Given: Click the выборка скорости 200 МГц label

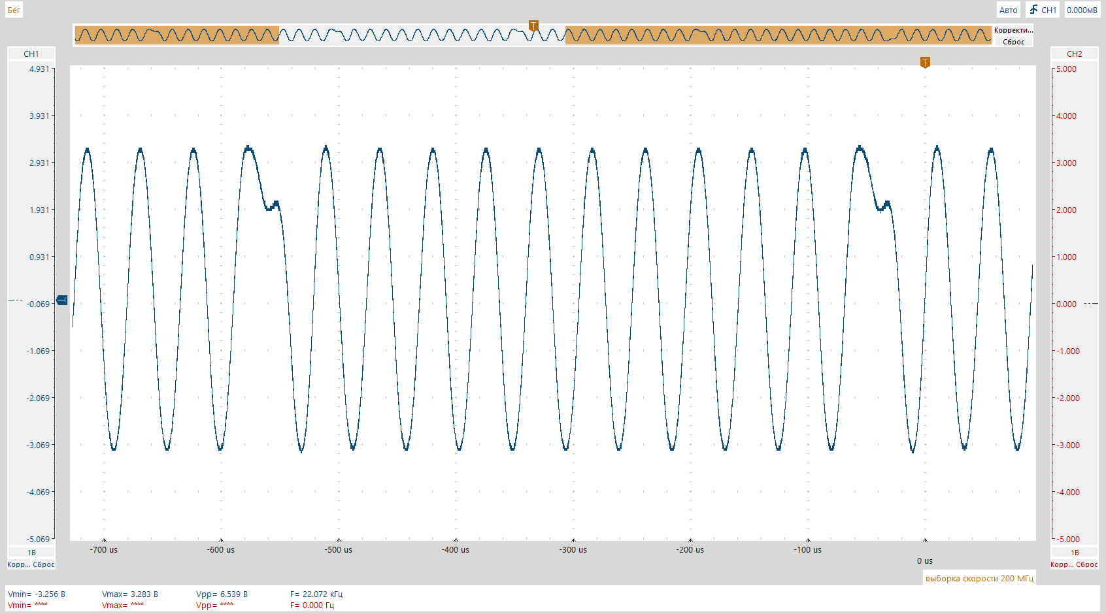Looking at the screenshot, I should point(979,578).
